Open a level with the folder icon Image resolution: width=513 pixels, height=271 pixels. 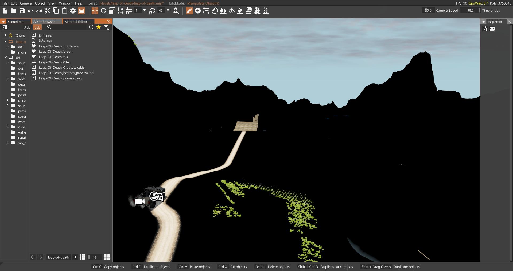click(13, 11)
